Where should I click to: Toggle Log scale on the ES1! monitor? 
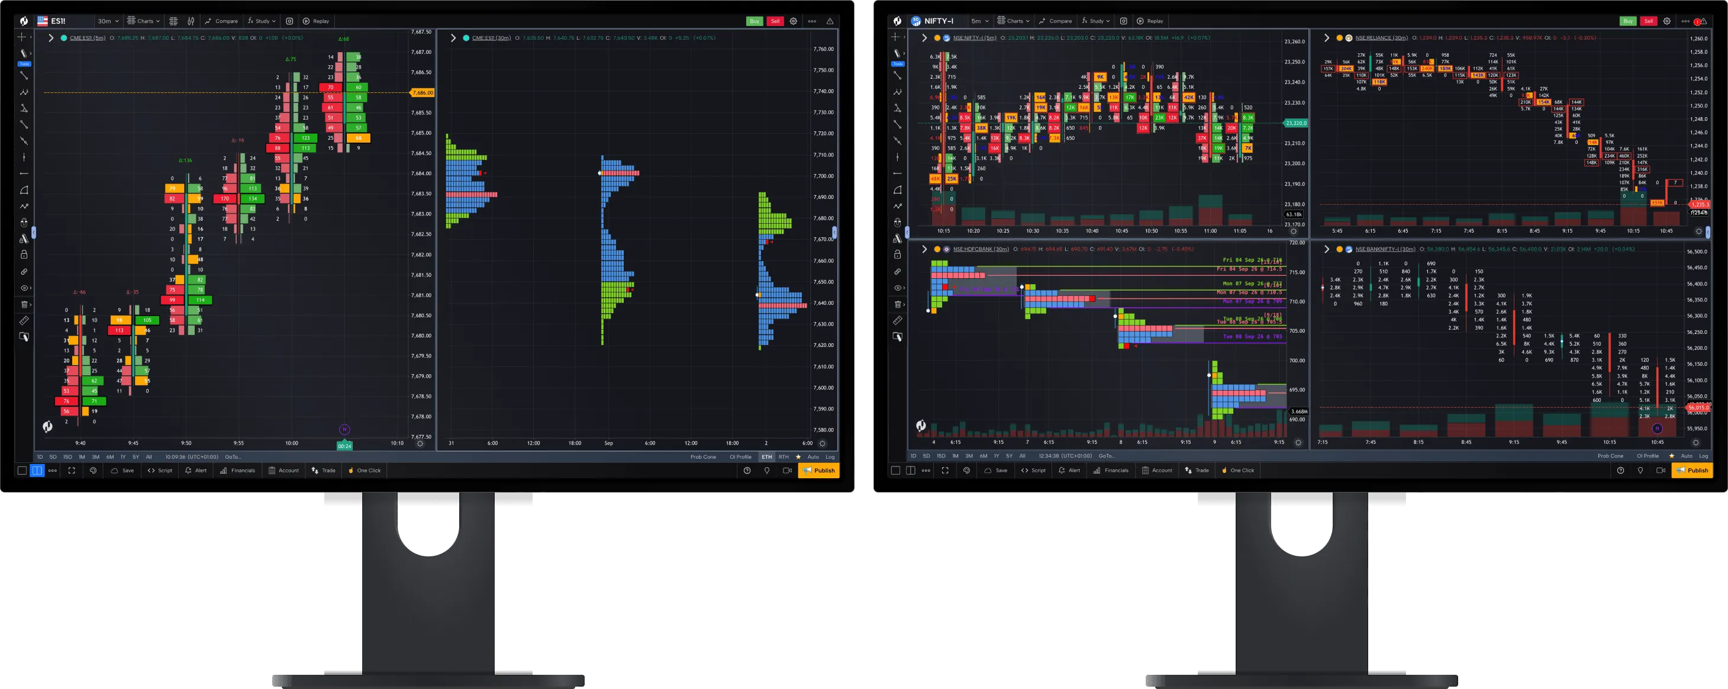tap(830, 457)
